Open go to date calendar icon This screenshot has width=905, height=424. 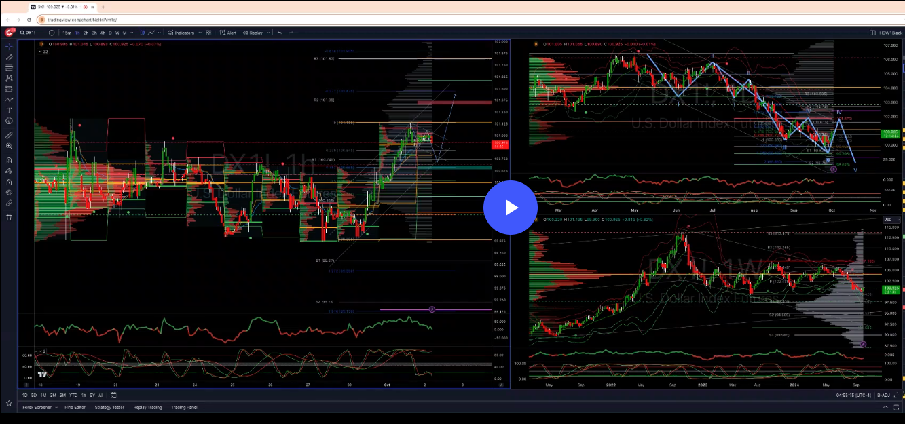pyautogui.click(x=113, y=395)
